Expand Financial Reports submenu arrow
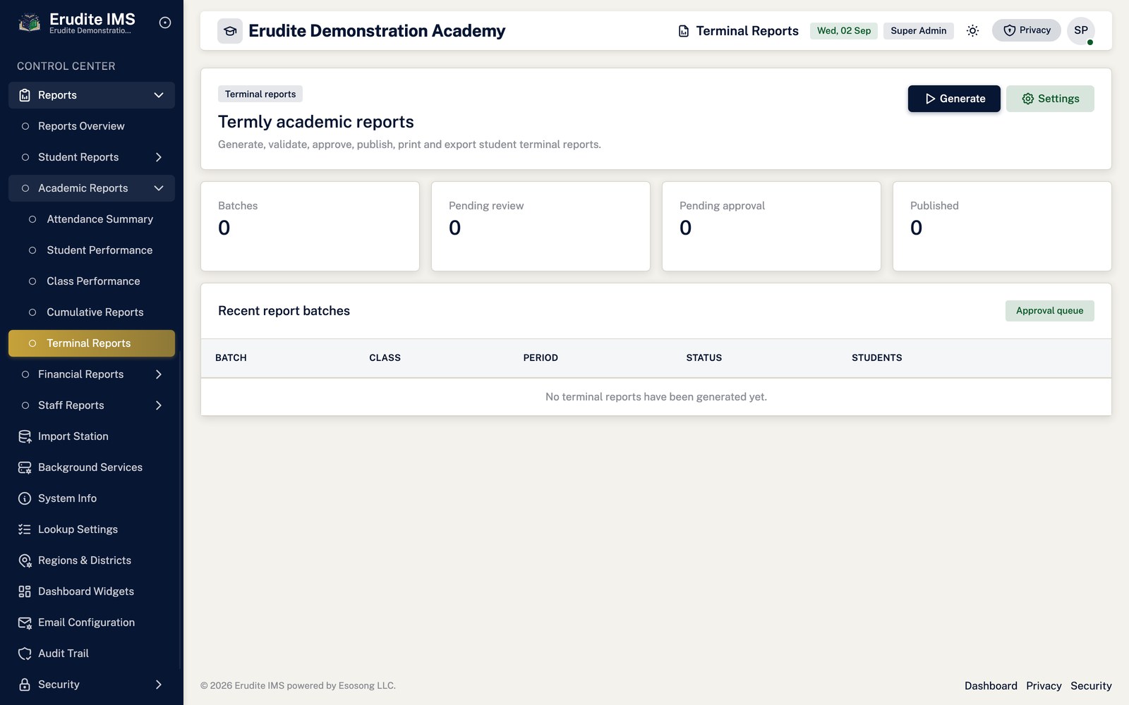The image size is (1129, 705). tap(159, 374)
